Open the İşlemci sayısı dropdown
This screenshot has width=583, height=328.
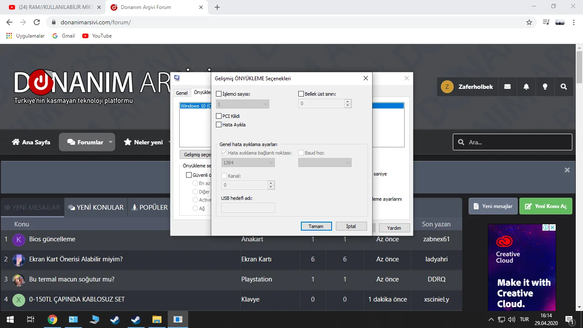point(242,104)
